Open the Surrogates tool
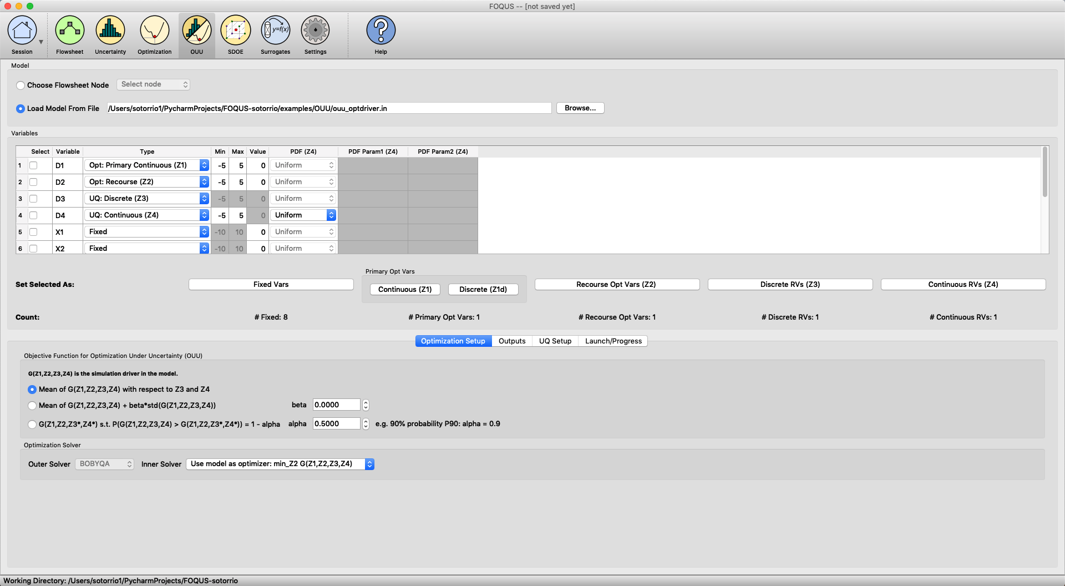 (x=276, y=31)
